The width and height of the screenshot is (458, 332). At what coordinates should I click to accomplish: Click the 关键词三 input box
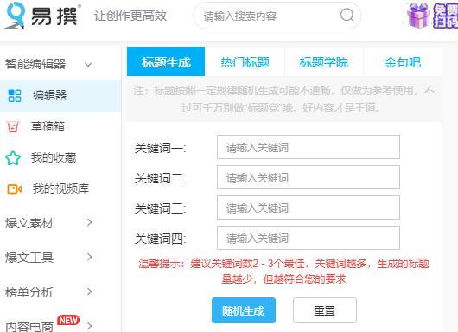[309, 207]
